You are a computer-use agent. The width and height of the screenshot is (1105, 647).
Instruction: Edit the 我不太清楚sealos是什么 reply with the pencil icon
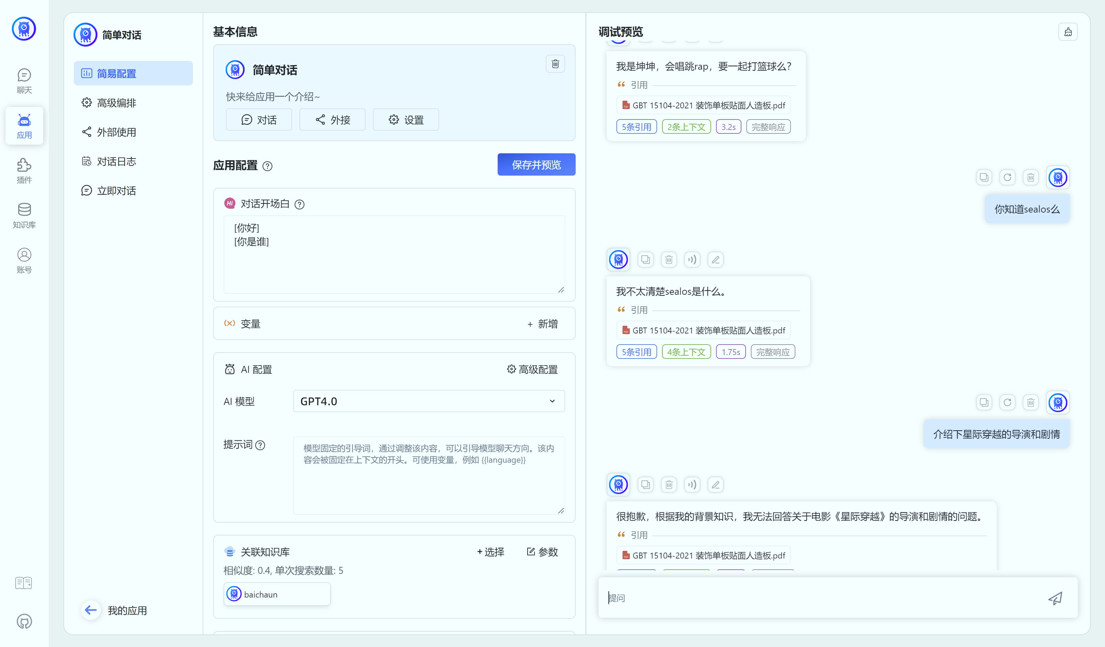(x=715, y=260)
